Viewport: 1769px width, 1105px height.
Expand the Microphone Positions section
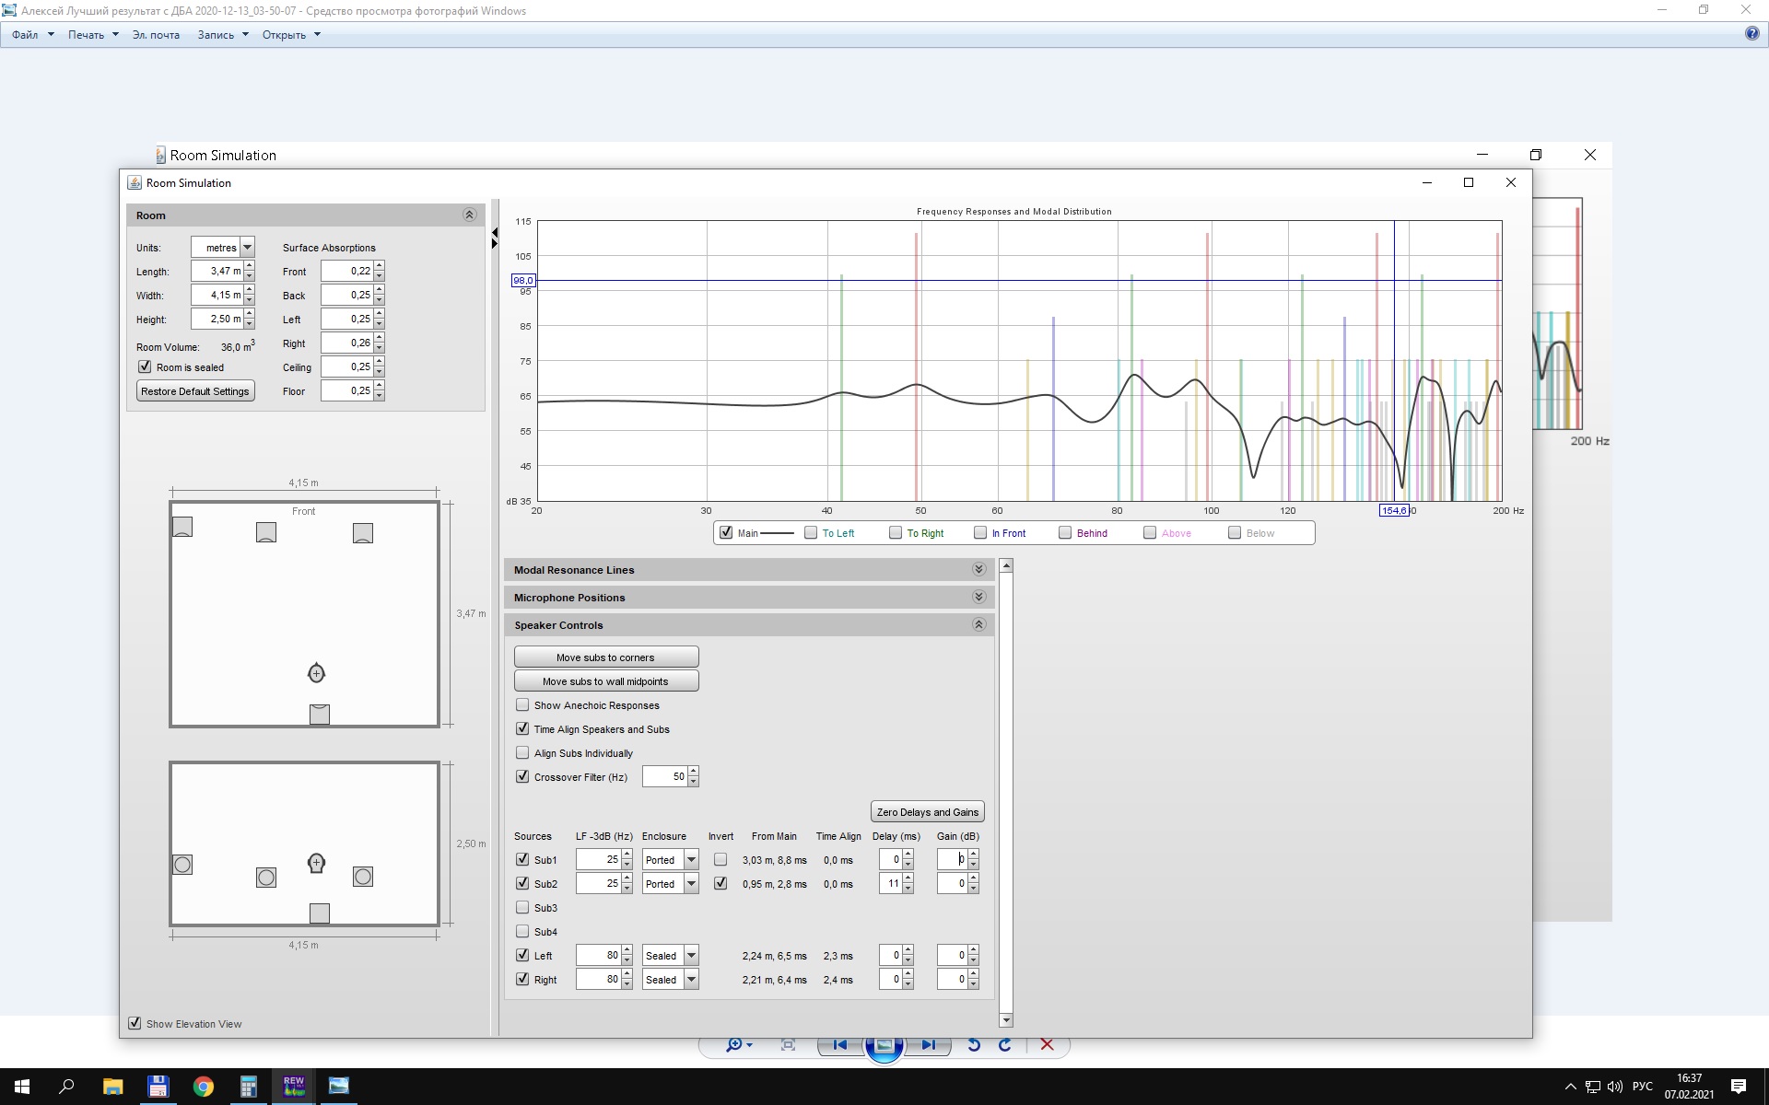[978, 597]
